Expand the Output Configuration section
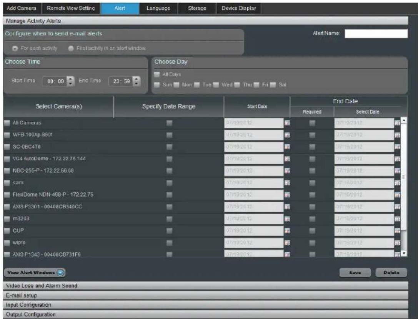Image resolution: width=418 pixels, height=319 pixels. click(205, 314)
